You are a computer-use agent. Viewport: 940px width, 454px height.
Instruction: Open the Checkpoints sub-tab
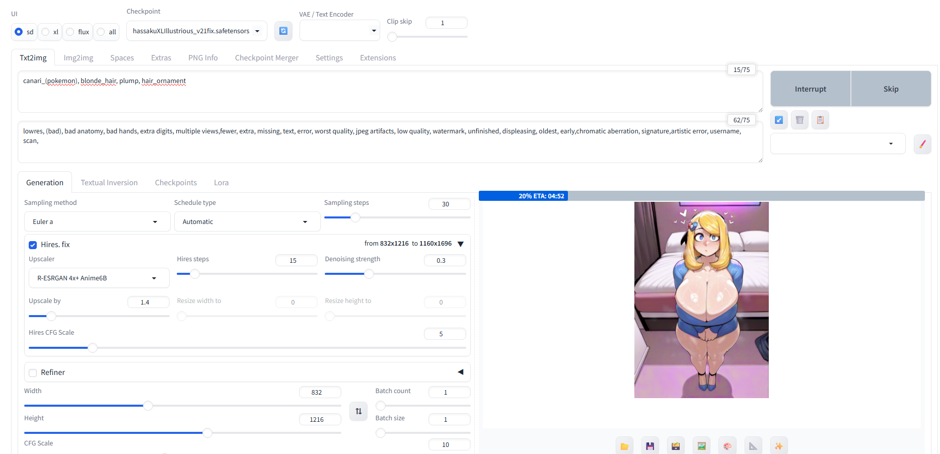[x=176, y=183]
